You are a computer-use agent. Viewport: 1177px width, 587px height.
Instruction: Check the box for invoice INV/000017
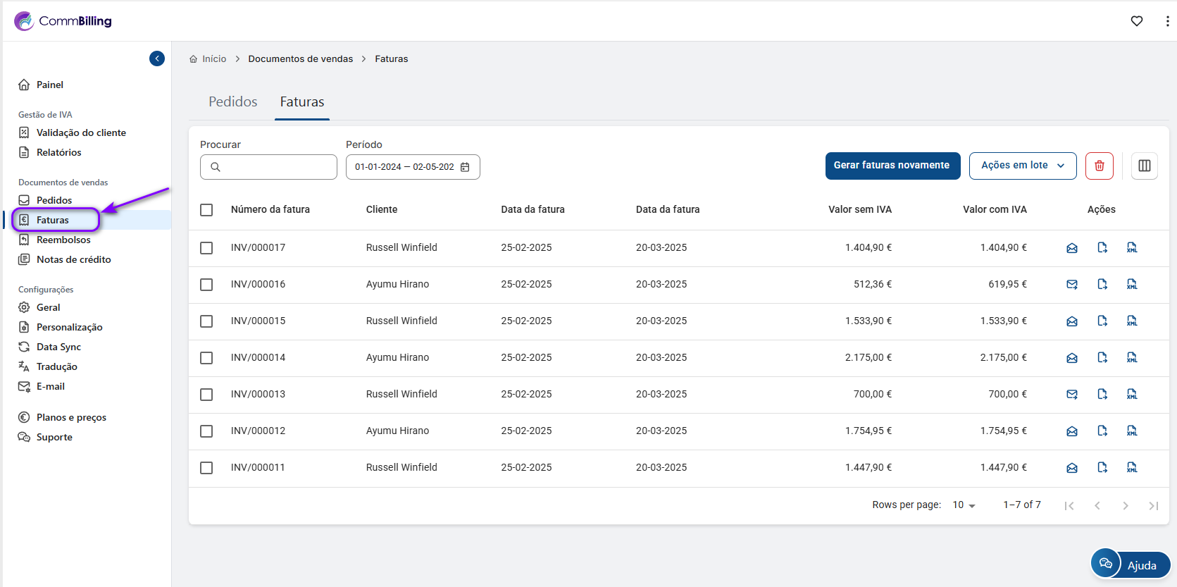click(206, 248)
